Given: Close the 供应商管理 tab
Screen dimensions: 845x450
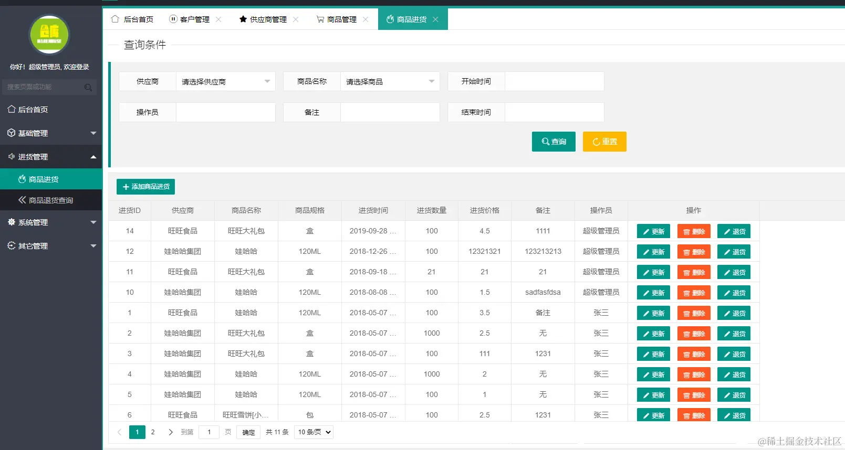Looking at the screenshot, I should click(x=296, y=19).
